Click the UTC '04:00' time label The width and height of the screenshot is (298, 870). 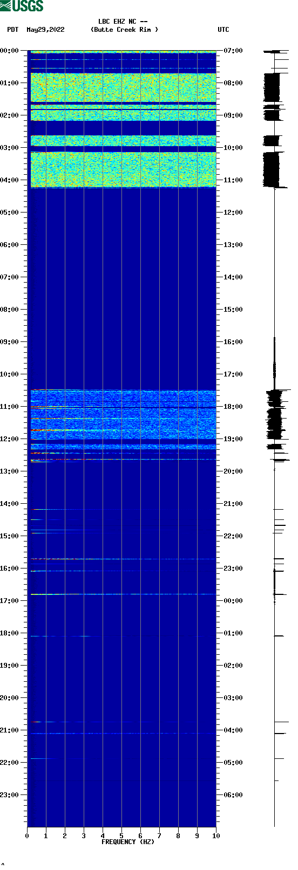[x=233, y=730]
